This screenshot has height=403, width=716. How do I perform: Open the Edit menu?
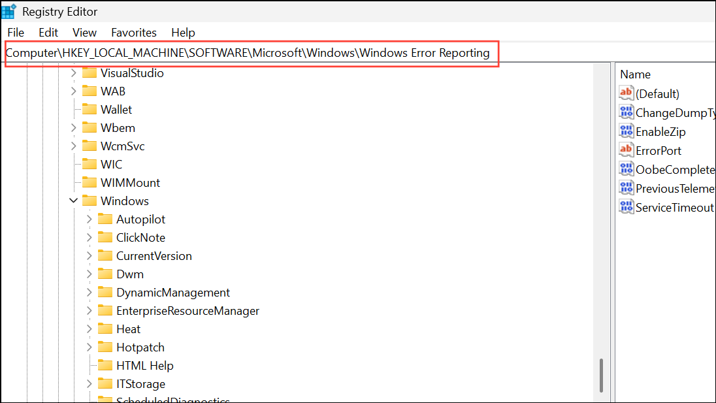click(48, 32)
